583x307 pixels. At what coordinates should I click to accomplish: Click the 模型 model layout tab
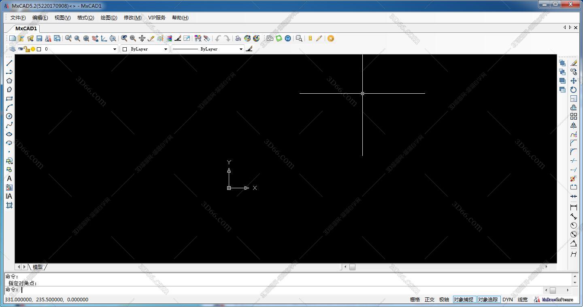pos(38,267)
